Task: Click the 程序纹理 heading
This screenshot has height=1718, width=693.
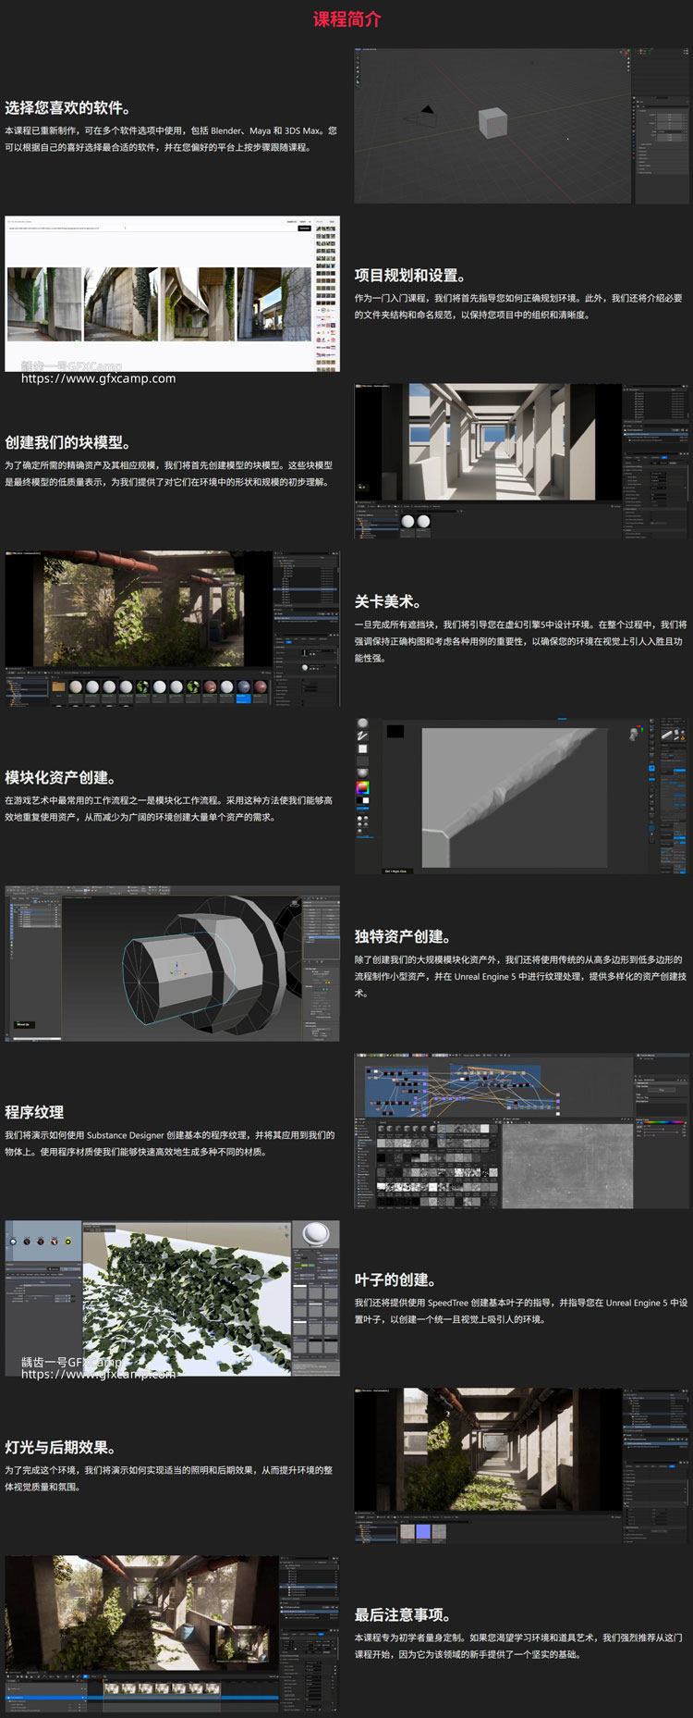Action: (34, 1112)
